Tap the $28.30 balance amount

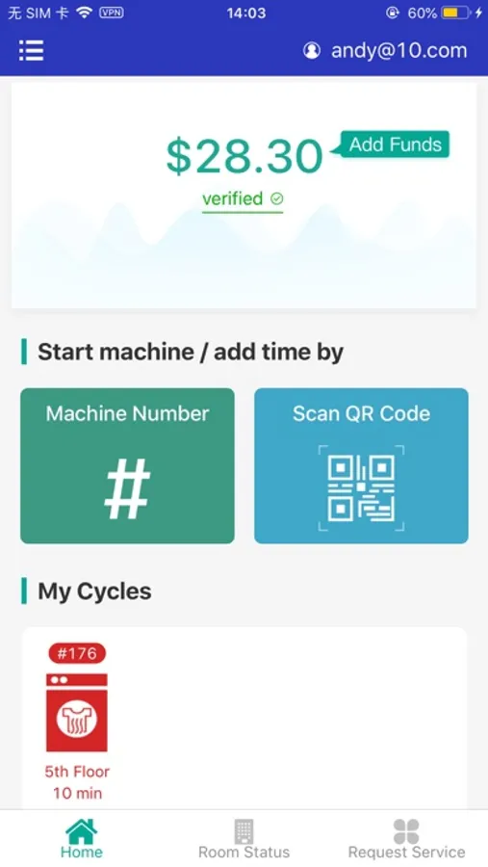click(244, 156)
